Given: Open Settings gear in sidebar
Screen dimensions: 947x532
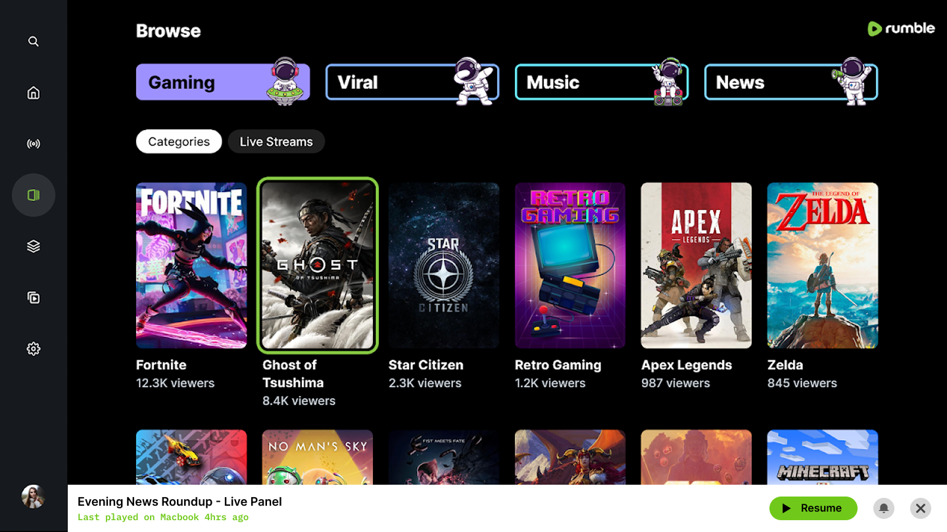Looking at the screenshot, I should [x=34, y=349].
